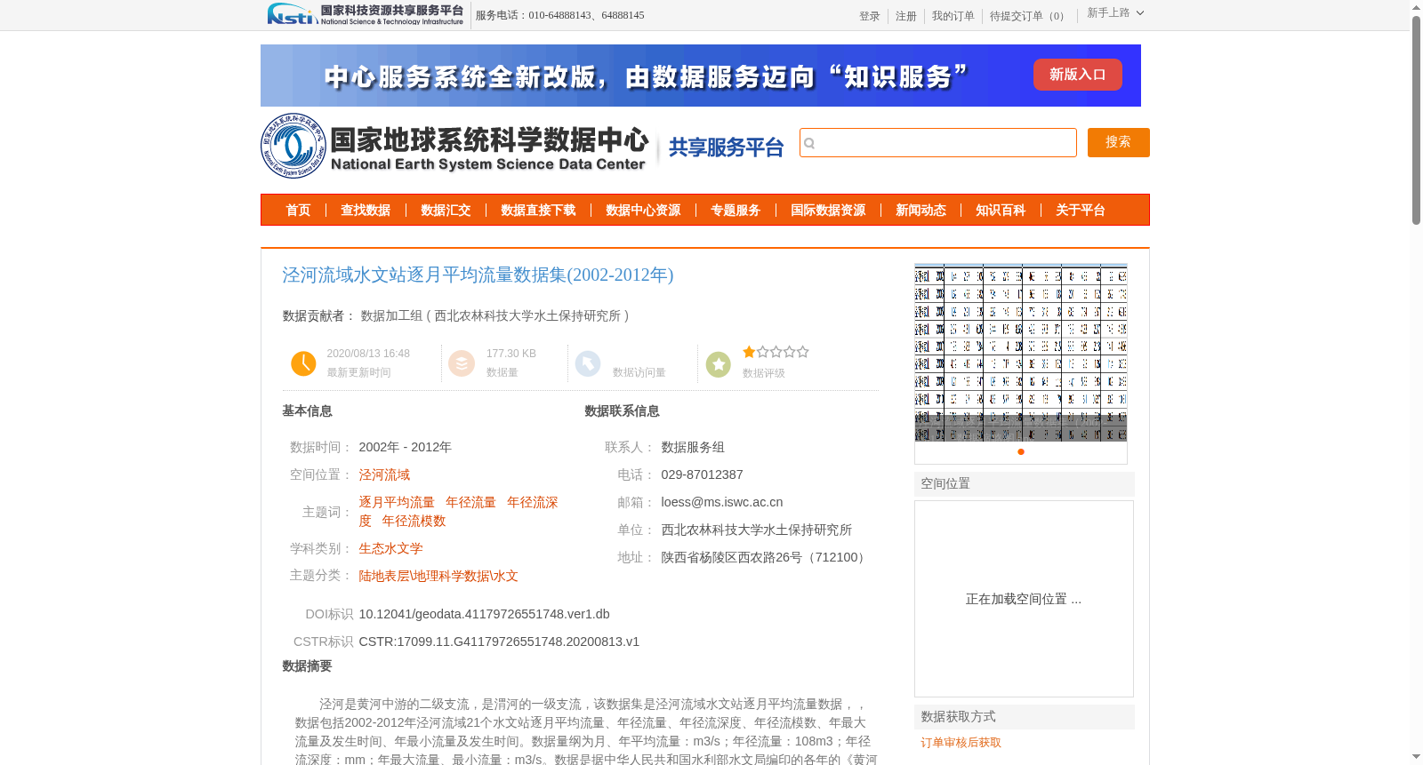Viewport: 1423px width, 765px height.
Task: Open the 数据中心资源 menu item
Action: (x=643, y=211)
